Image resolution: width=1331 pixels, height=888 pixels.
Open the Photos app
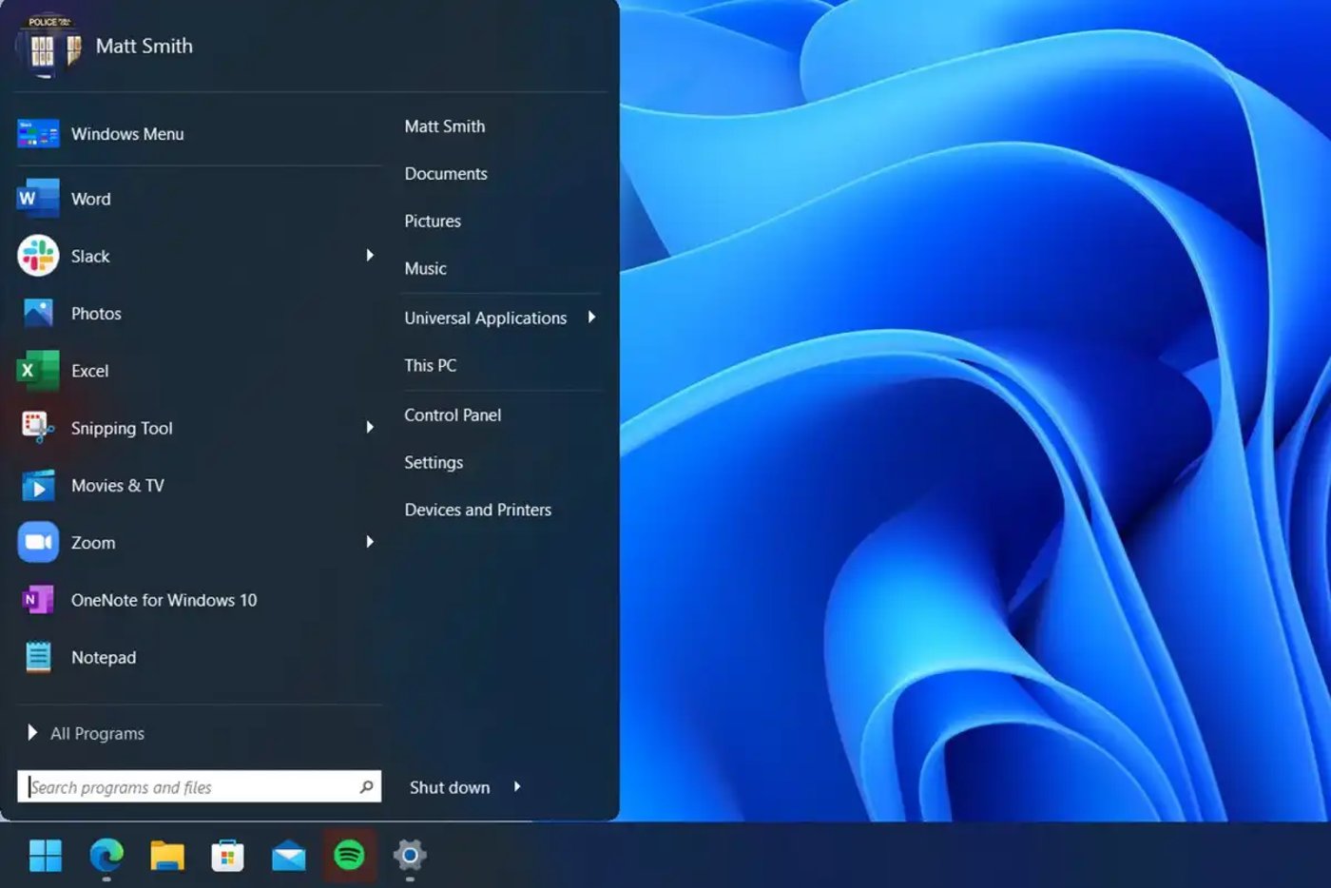tap(96, 314)
